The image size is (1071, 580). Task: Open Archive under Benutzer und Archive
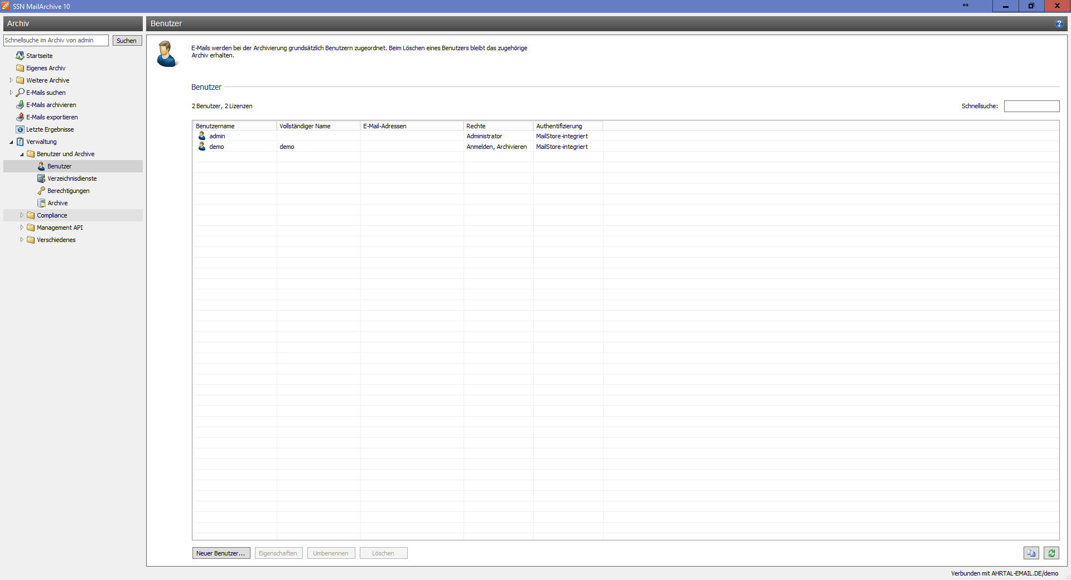[57, 203]
